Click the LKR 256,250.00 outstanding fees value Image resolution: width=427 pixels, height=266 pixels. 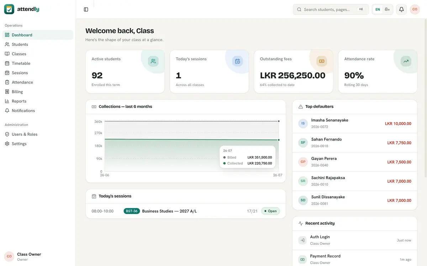click(x=292, y=76)
